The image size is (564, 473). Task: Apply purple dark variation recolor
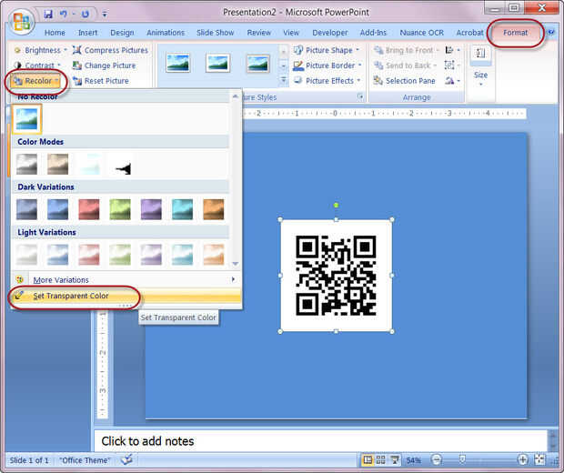(151, 209)
